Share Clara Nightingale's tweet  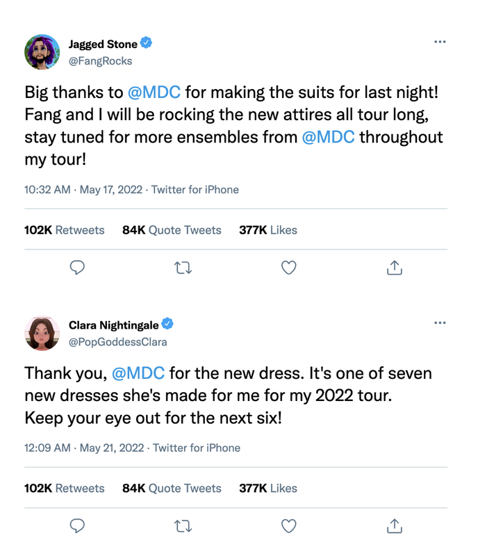click(394, 526)
